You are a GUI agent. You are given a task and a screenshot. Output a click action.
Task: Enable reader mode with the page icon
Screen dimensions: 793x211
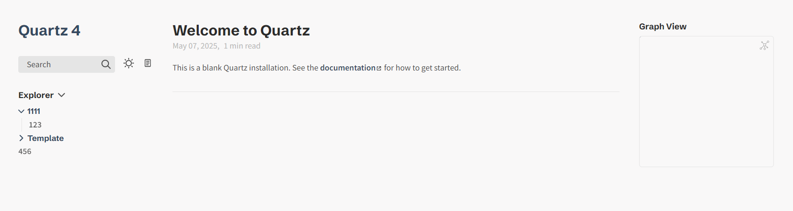tap(148, 63)
